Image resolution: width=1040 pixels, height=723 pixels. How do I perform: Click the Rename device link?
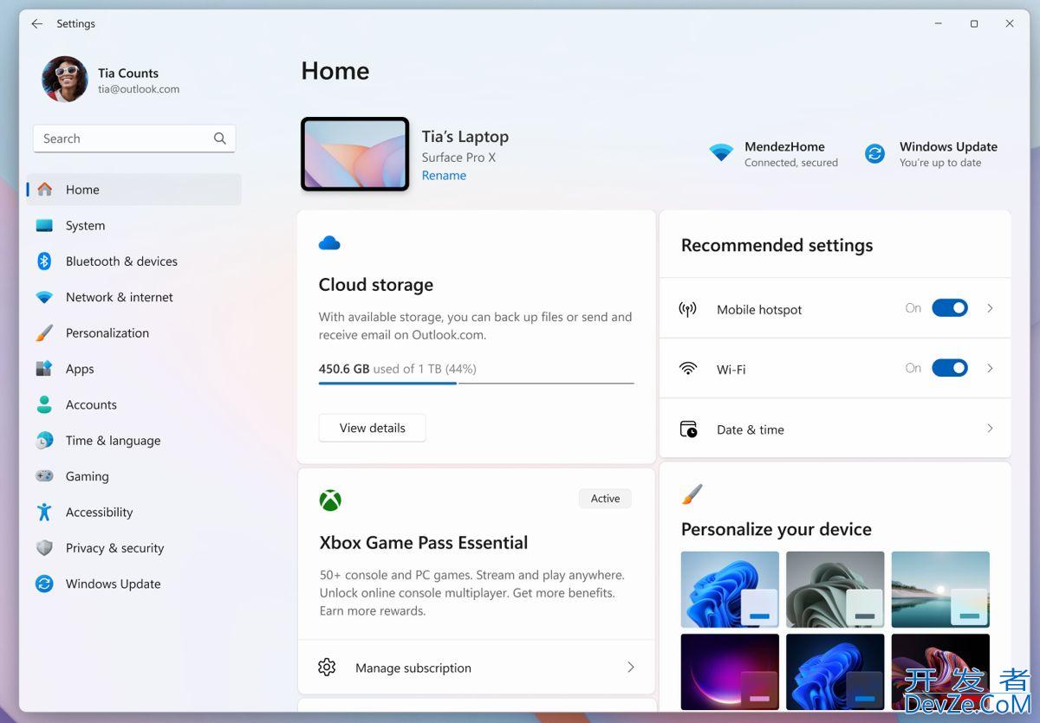[x=444, y=176]
